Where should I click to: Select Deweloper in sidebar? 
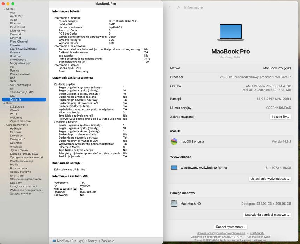[x=17, y=136]
